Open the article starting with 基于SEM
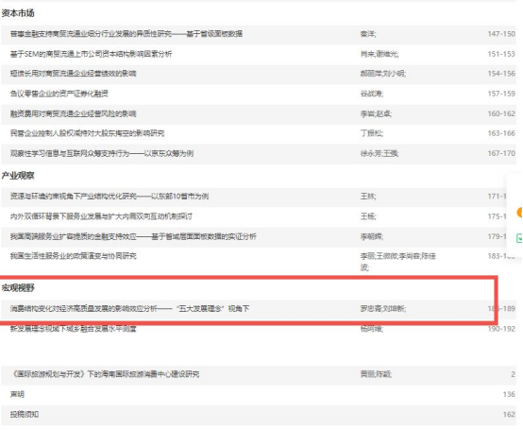 91,54
